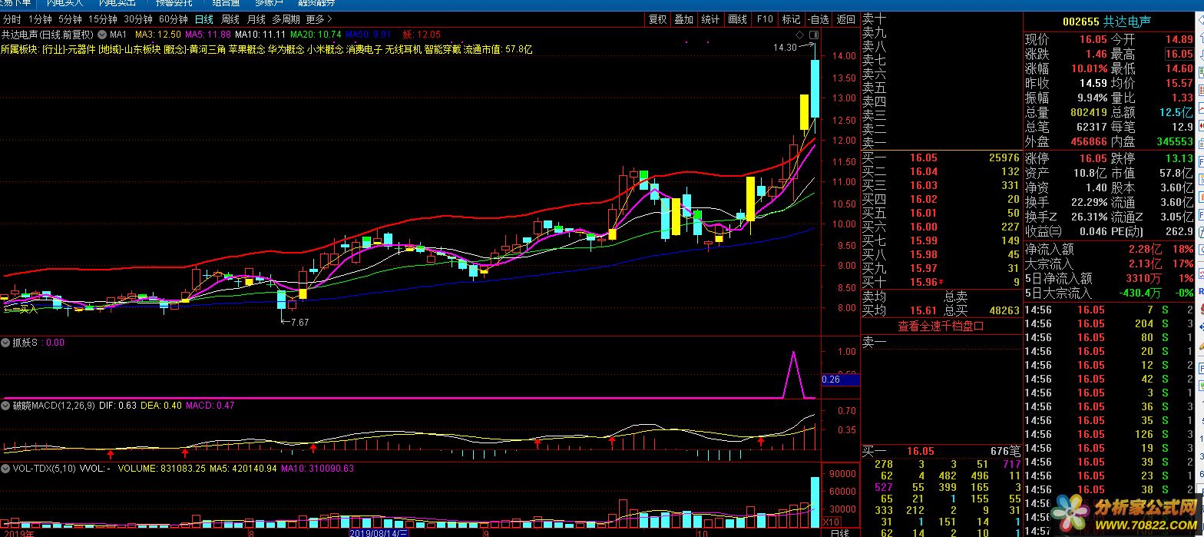Click the 返回 back button
1204x537 pixels.
[845, 19]
